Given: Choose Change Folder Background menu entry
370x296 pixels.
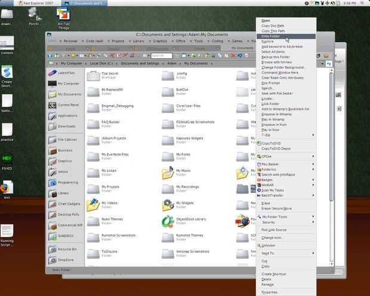Looking at the screenshot, I should 286,67.
